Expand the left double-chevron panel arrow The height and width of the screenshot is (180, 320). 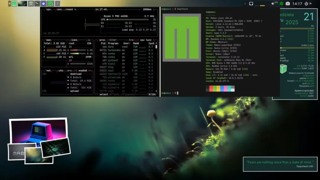9,4
